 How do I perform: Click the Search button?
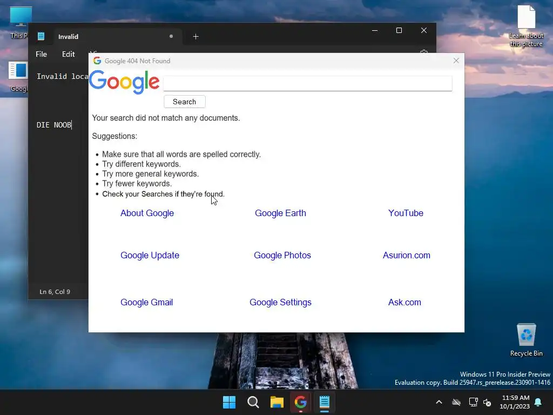pyautogui.click(x=185, y=102)
